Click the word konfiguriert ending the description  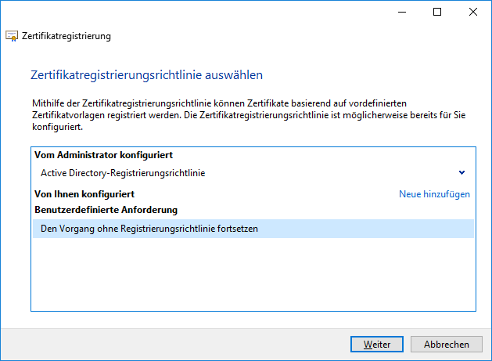click(x=57, y=127)
